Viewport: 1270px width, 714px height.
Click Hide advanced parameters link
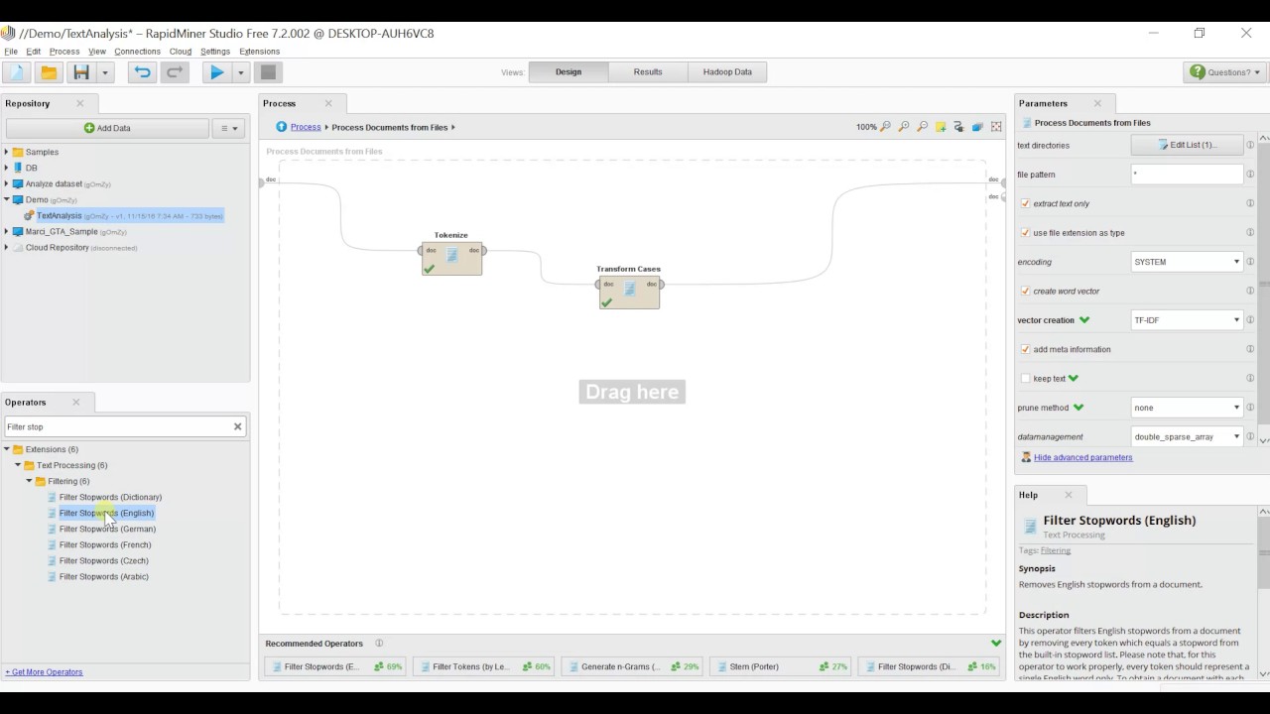point(1082,457)
